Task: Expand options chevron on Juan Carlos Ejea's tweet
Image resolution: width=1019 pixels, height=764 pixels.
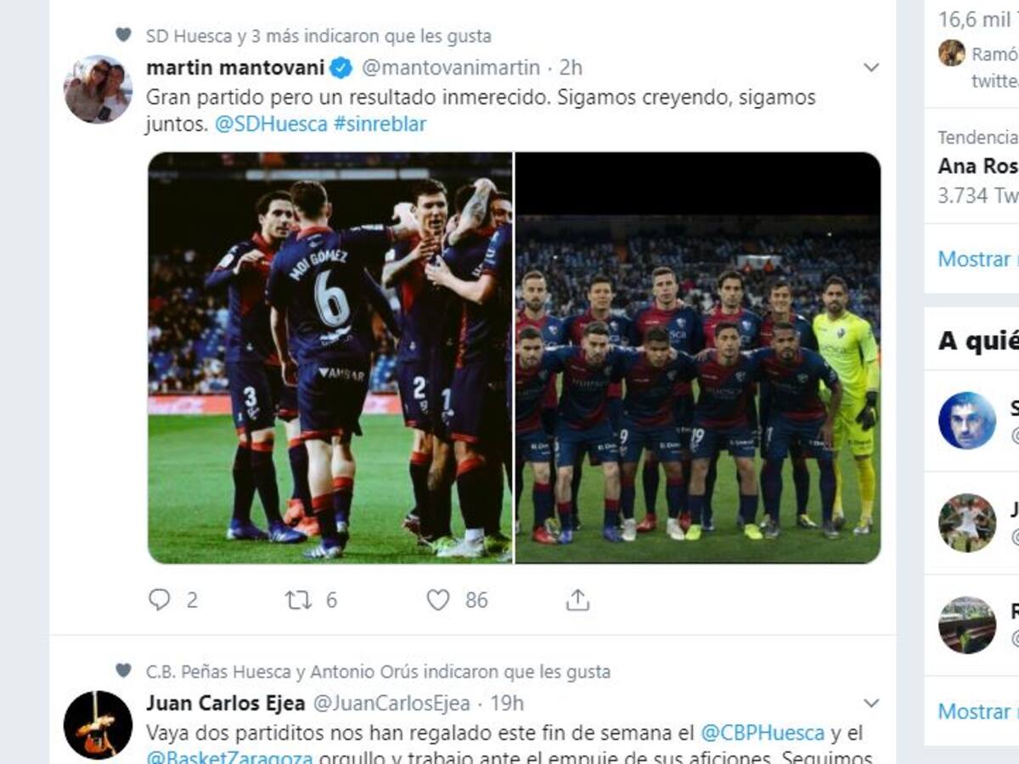Action: click(x=870, y=704)
